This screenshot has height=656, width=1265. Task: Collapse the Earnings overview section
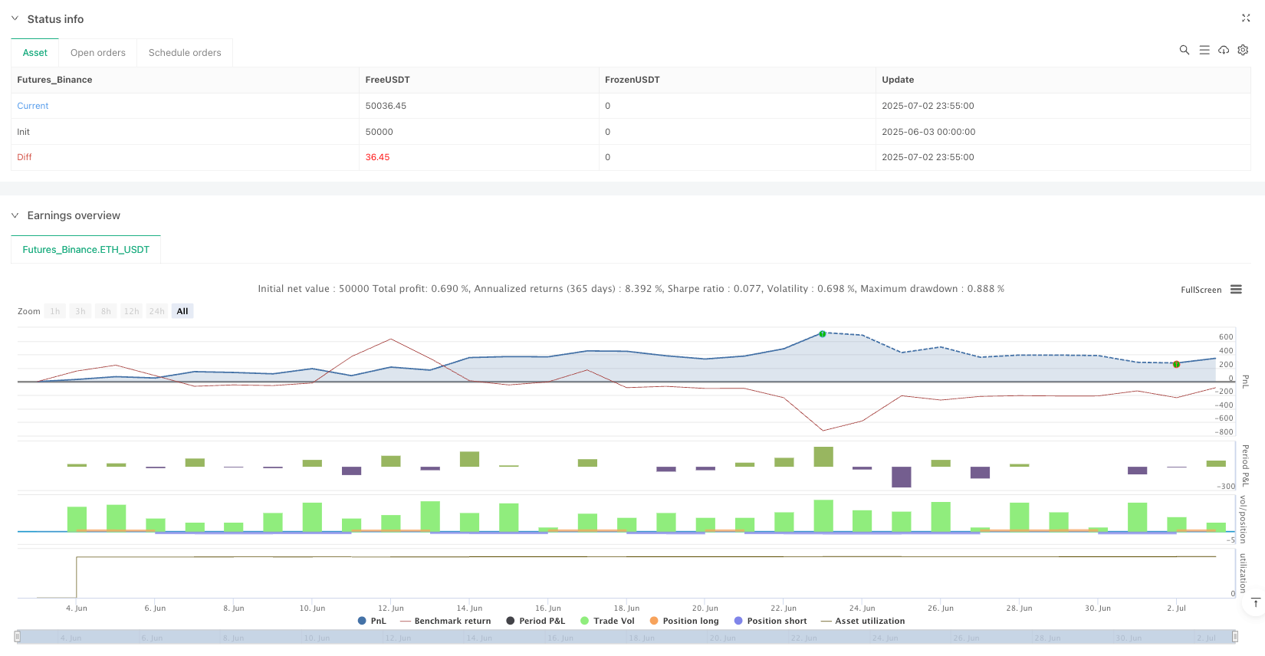15,215
